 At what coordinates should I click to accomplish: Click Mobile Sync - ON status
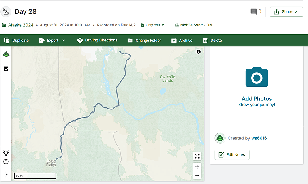coord(193,25)
